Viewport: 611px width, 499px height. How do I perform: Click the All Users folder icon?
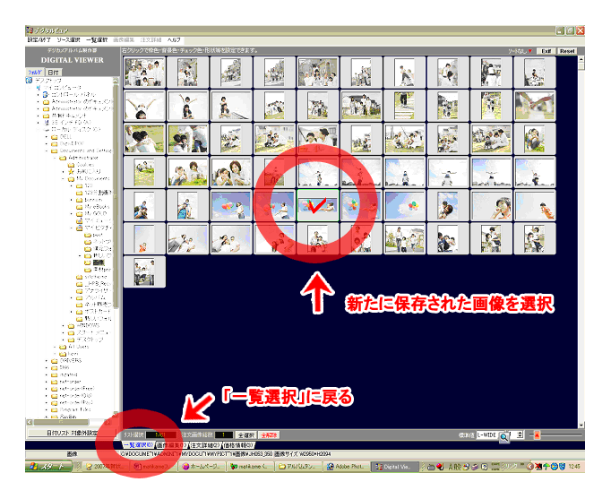tap(63, 347)
